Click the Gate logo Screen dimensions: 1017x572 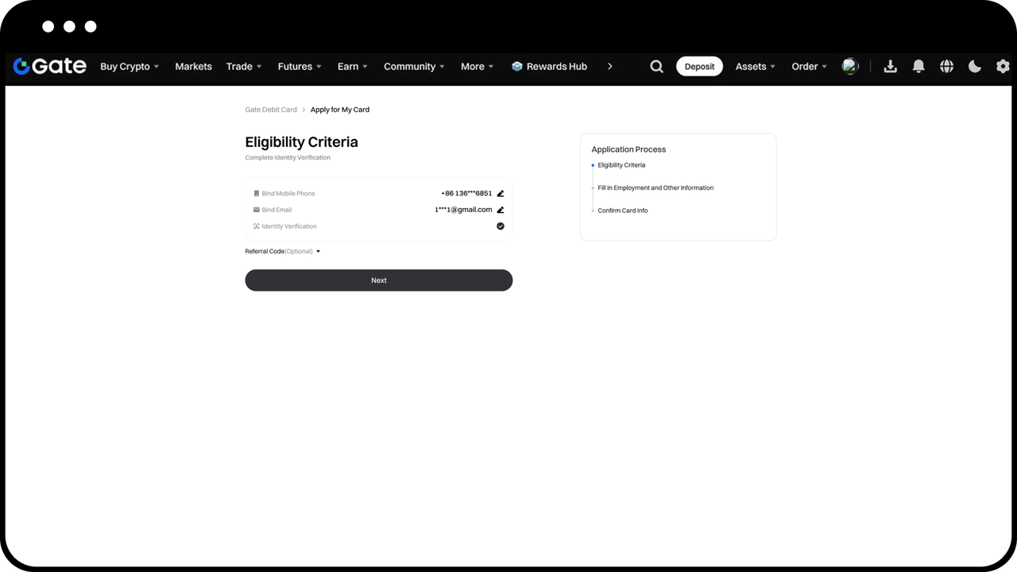point(50,66)
